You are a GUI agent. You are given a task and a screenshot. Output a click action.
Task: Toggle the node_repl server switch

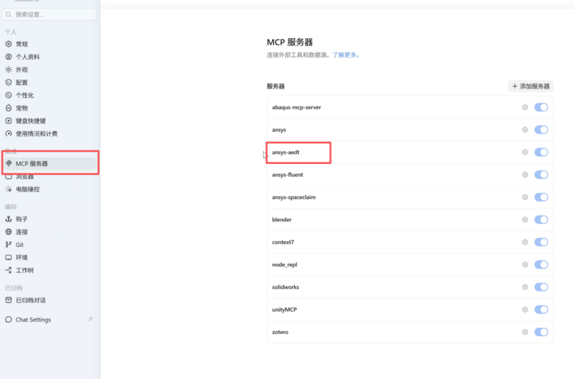[x=541, y=265]
